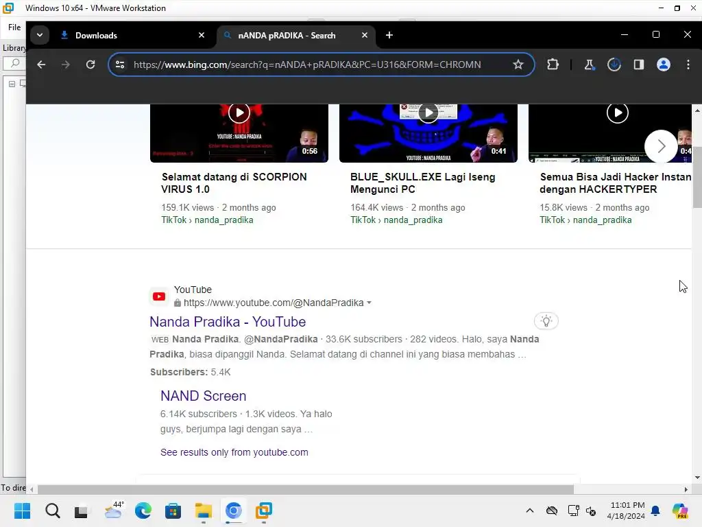The height and width of the screenshot is (527, 702).
Task: Open TikTok nanda_pradika under BLUE_SKULL video
Action: pos(396,220)
